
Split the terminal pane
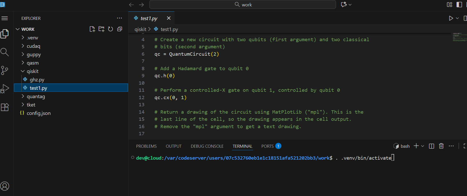[432, 146]
